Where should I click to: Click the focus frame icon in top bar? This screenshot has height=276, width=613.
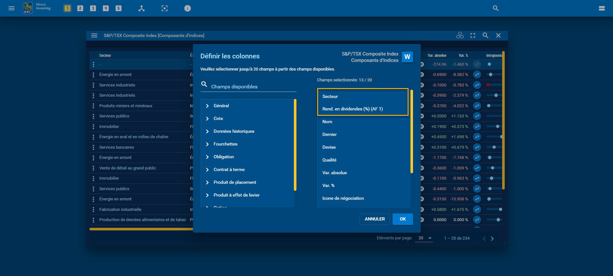[x=165, y=9]
